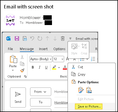Open the File tab
Viewport: 118px width, 112px height.
(10, 49)
